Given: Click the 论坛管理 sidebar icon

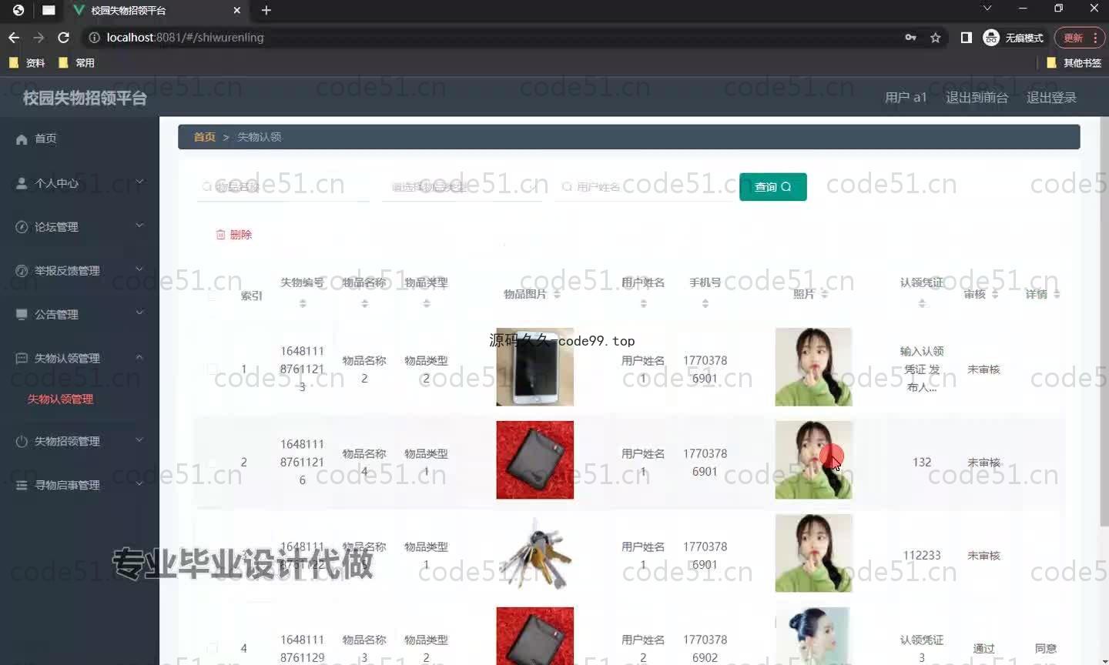Looking at the screenshot, I should [x=22, y=227].
